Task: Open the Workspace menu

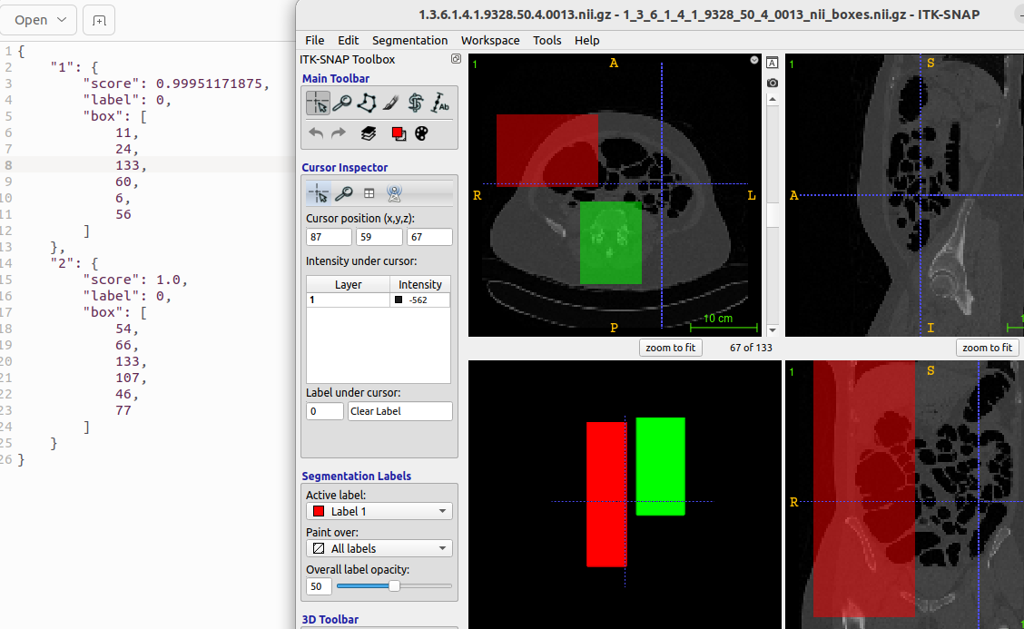Action: pyautogui.click(x=490, y=40)
